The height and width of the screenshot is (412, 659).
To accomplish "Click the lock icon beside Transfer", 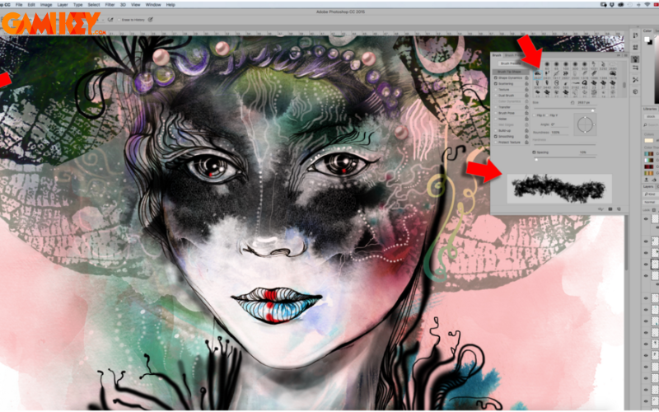I will (x=526, y=107).
